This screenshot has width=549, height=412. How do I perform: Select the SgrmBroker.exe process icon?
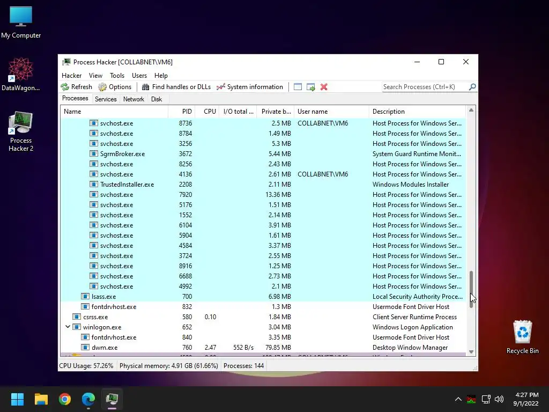(93, 154)
